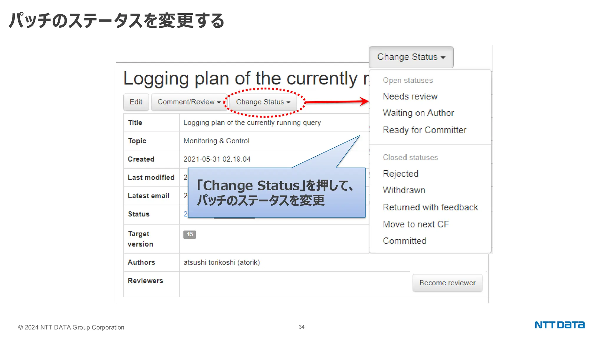
Task: Select Needs review status
Action: [410, 97]
